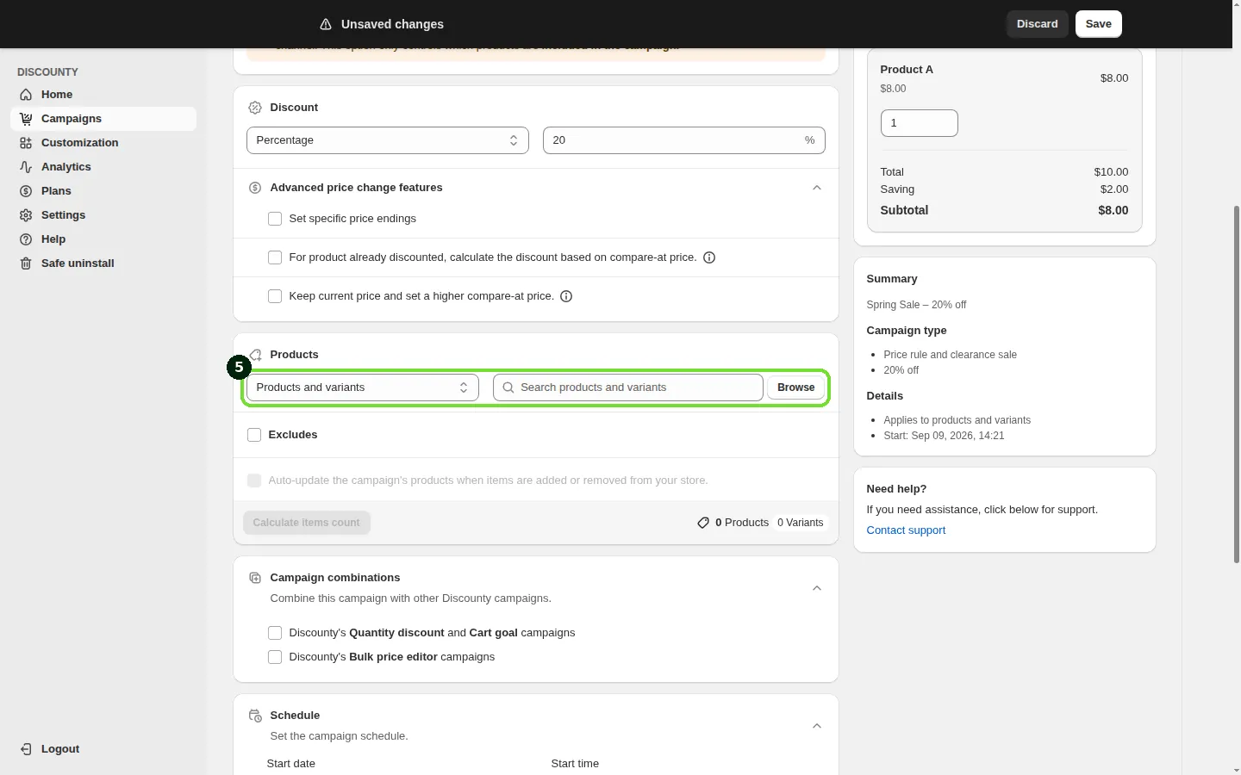This screenshot has height=775, width=1241.
Task: Click the Home house icon in sidebar
Action: [26, 95]
